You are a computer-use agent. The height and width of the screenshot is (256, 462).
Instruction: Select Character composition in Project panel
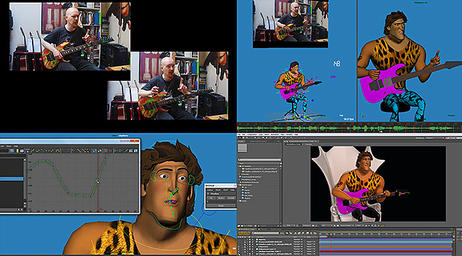point(245,174)
